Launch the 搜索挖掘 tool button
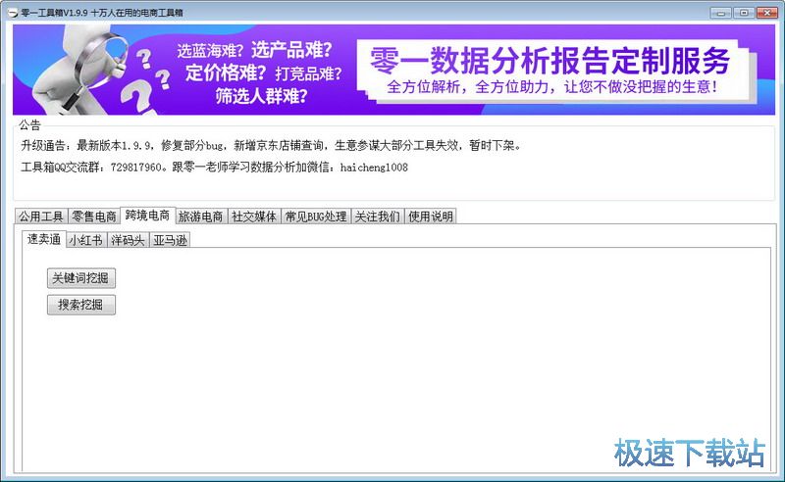This screenshot has height=482, width=785. (81, 305)
